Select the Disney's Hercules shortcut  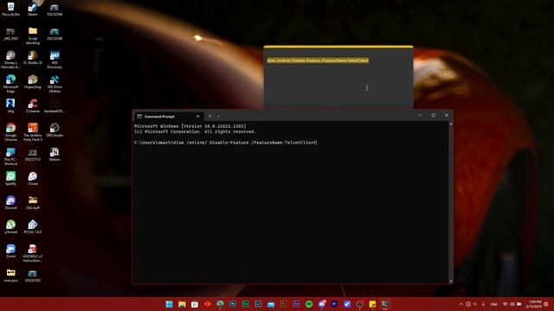(10, 60)
